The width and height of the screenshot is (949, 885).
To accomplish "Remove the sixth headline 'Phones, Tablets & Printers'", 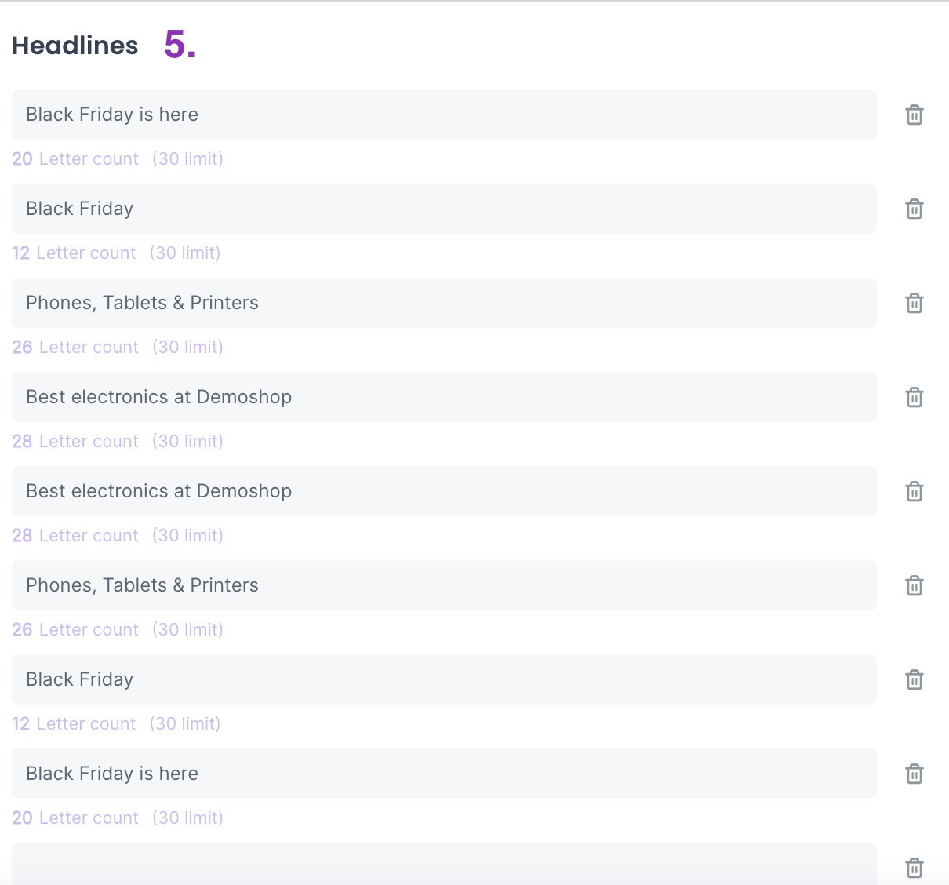I will click(914, 585).
